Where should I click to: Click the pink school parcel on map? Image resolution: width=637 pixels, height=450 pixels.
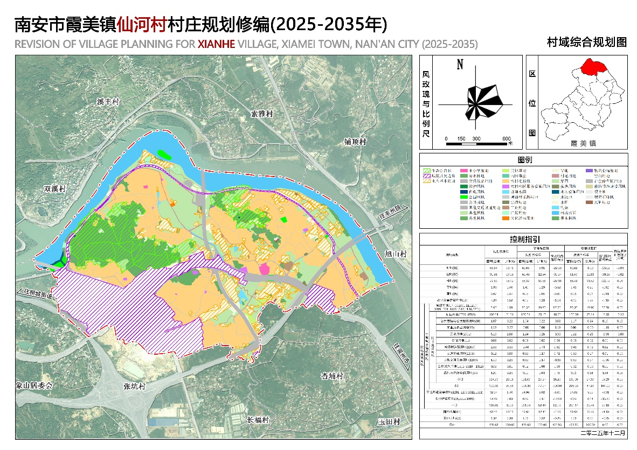265,269
